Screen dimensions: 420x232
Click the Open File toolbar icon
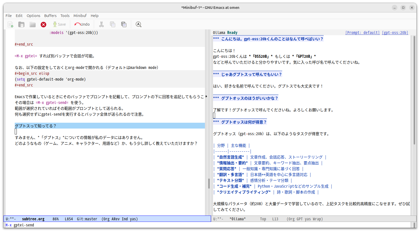tap(21, 24)
